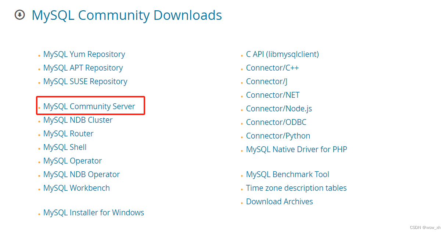
Task: Click the Connector/NET link
Action: 273,95
